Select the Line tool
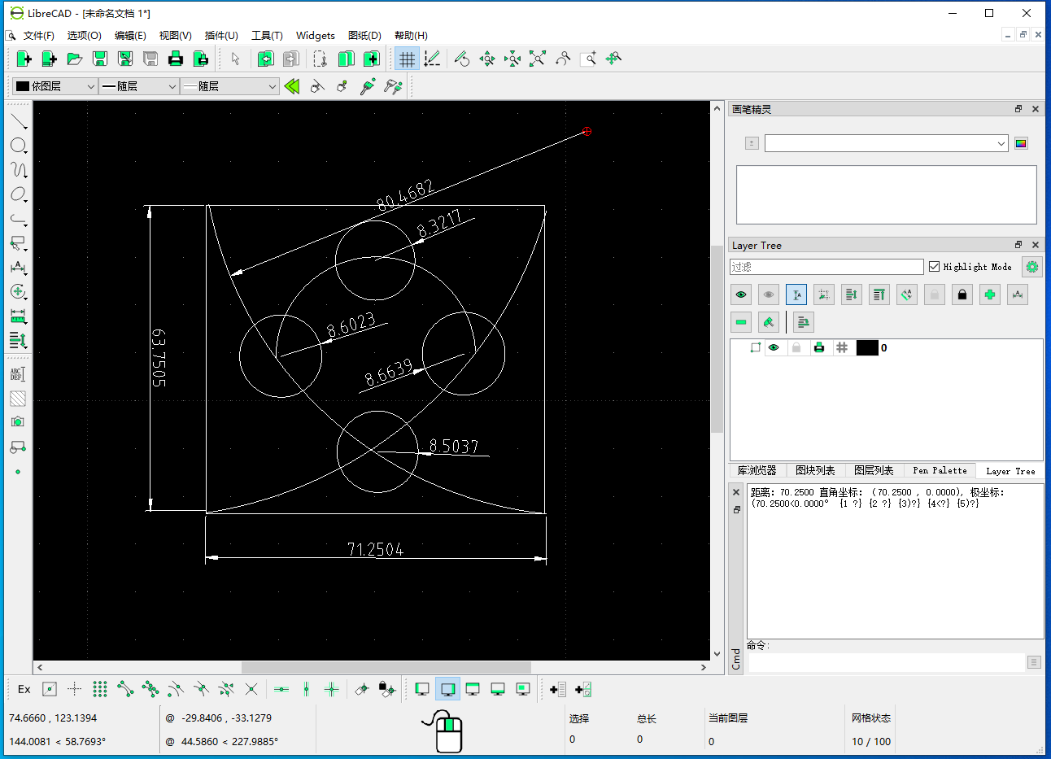 [x=19, y=120]
